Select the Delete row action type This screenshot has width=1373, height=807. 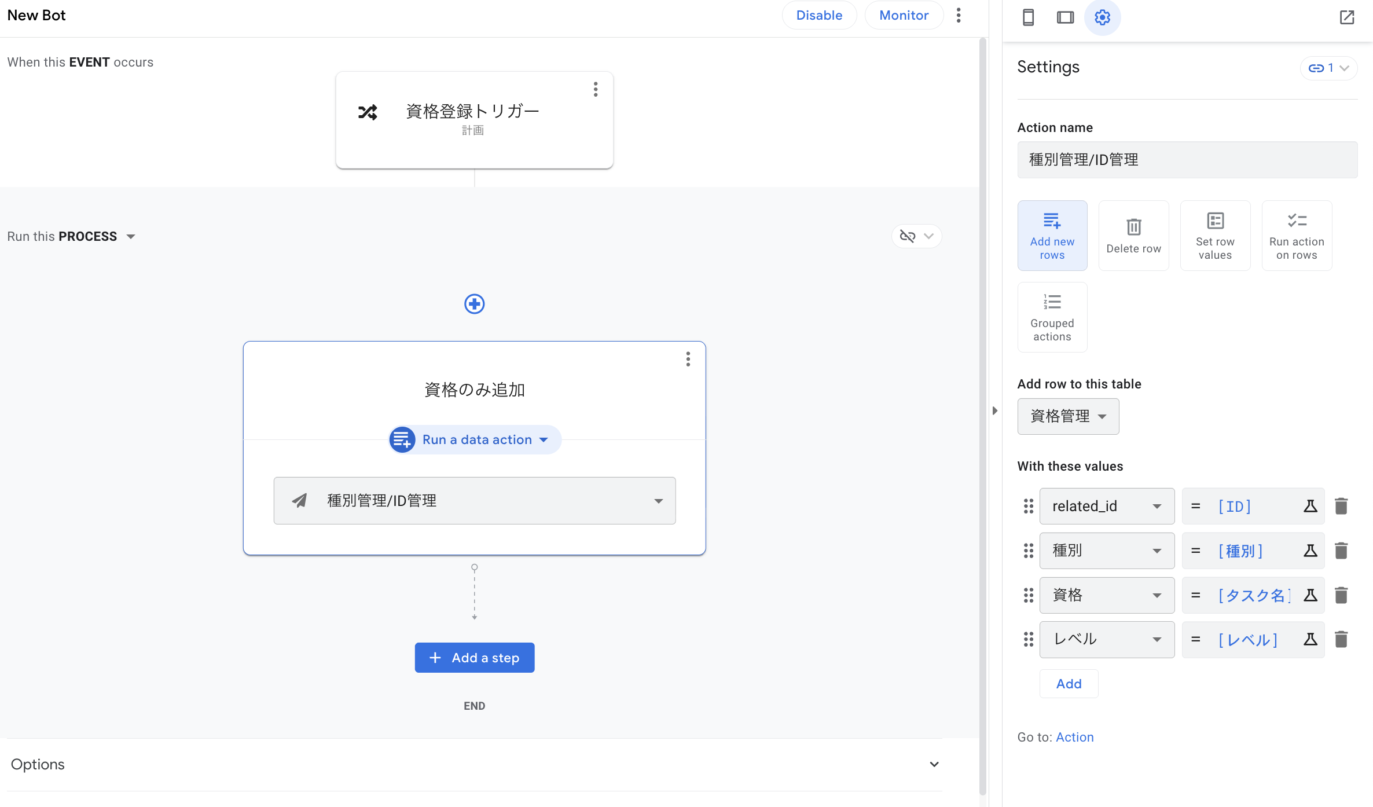click(x=1133, y=236)
